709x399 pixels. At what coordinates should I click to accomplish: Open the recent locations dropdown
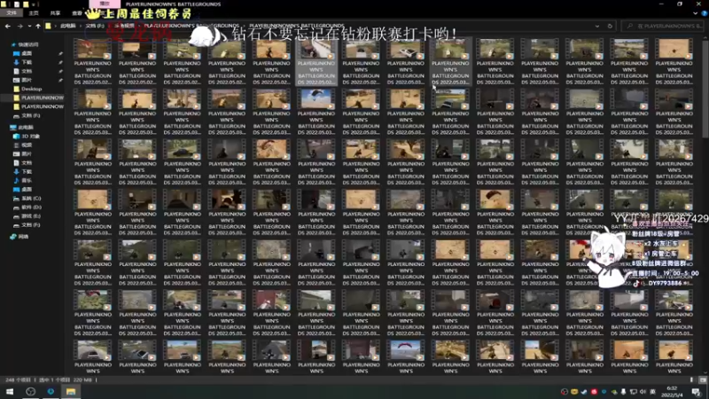tap(29, 27)
